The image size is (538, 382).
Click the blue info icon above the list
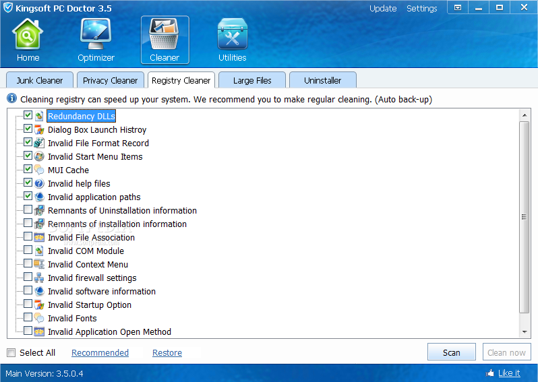[11, 98]
